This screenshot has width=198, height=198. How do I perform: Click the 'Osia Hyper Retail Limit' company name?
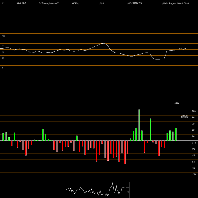(176, 3)
